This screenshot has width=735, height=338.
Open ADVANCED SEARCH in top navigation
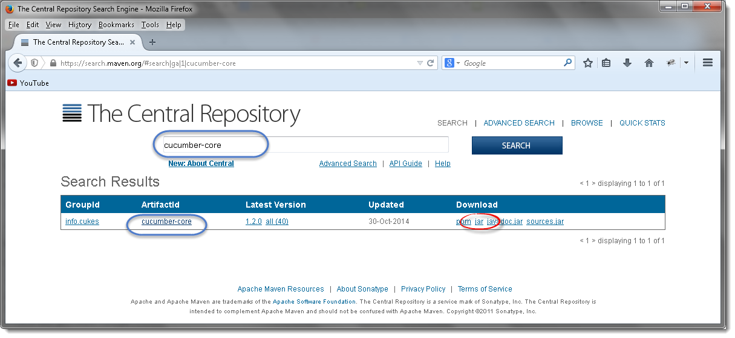tap(519, 123)
